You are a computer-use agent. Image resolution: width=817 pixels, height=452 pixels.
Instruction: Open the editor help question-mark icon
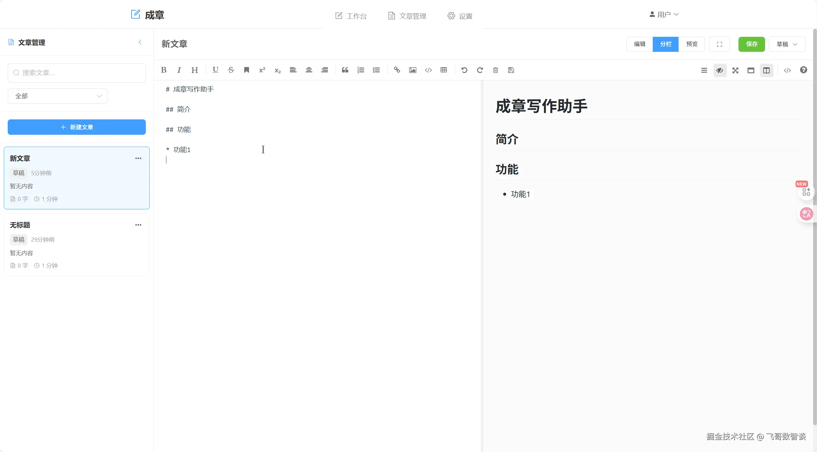pyautogui.click(x=803, y=70)
